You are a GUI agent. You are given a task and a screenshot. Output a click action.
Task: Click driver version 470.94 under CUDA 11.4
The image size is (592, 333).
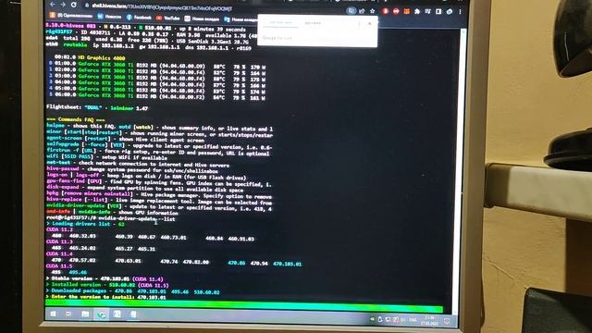(x=259, y=263)
